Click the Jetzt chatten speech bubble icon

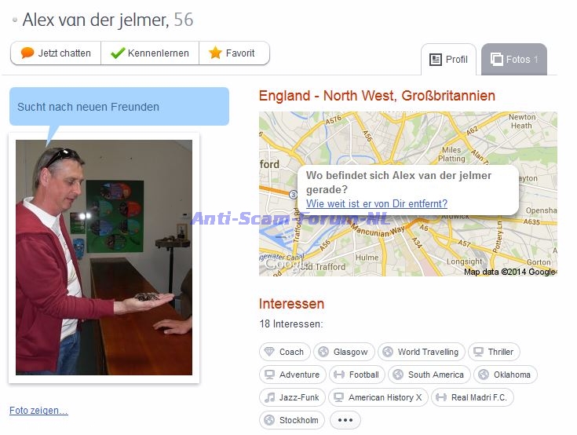[x=27, y=53]
